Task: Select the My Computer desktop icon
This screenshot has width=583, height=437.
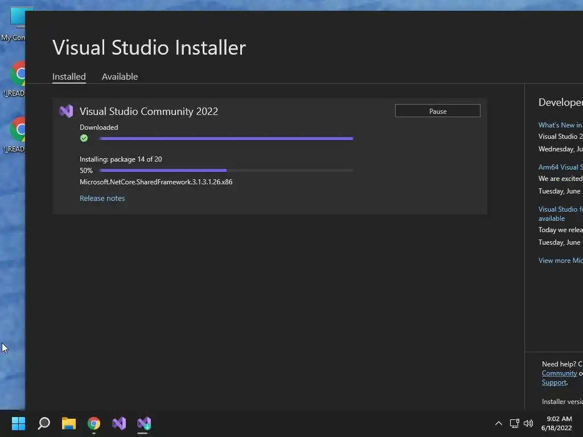Action: coord(14,24)
